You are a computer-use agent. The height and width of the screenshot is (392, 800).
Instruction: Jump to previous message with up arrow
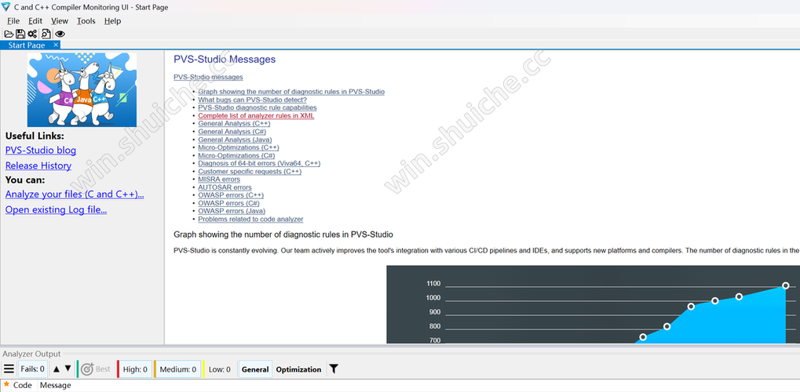57,369
